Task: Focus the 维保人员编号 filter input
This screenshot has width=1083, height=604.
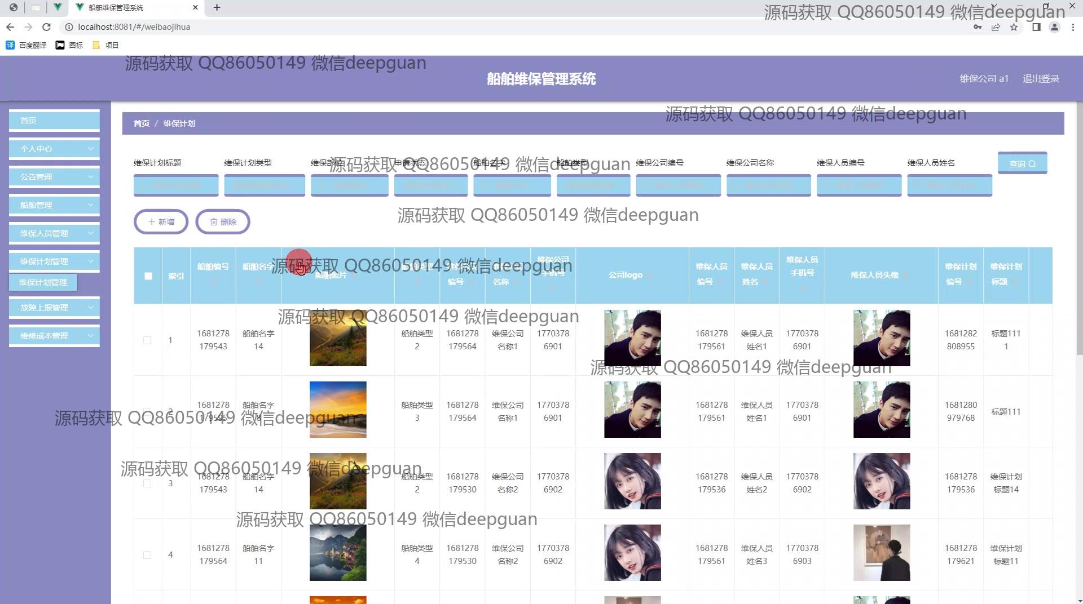Action: click(x=859, y=185)
